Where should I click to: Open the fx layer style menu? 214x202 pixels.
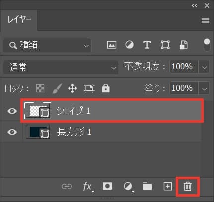tap(88, 187)
